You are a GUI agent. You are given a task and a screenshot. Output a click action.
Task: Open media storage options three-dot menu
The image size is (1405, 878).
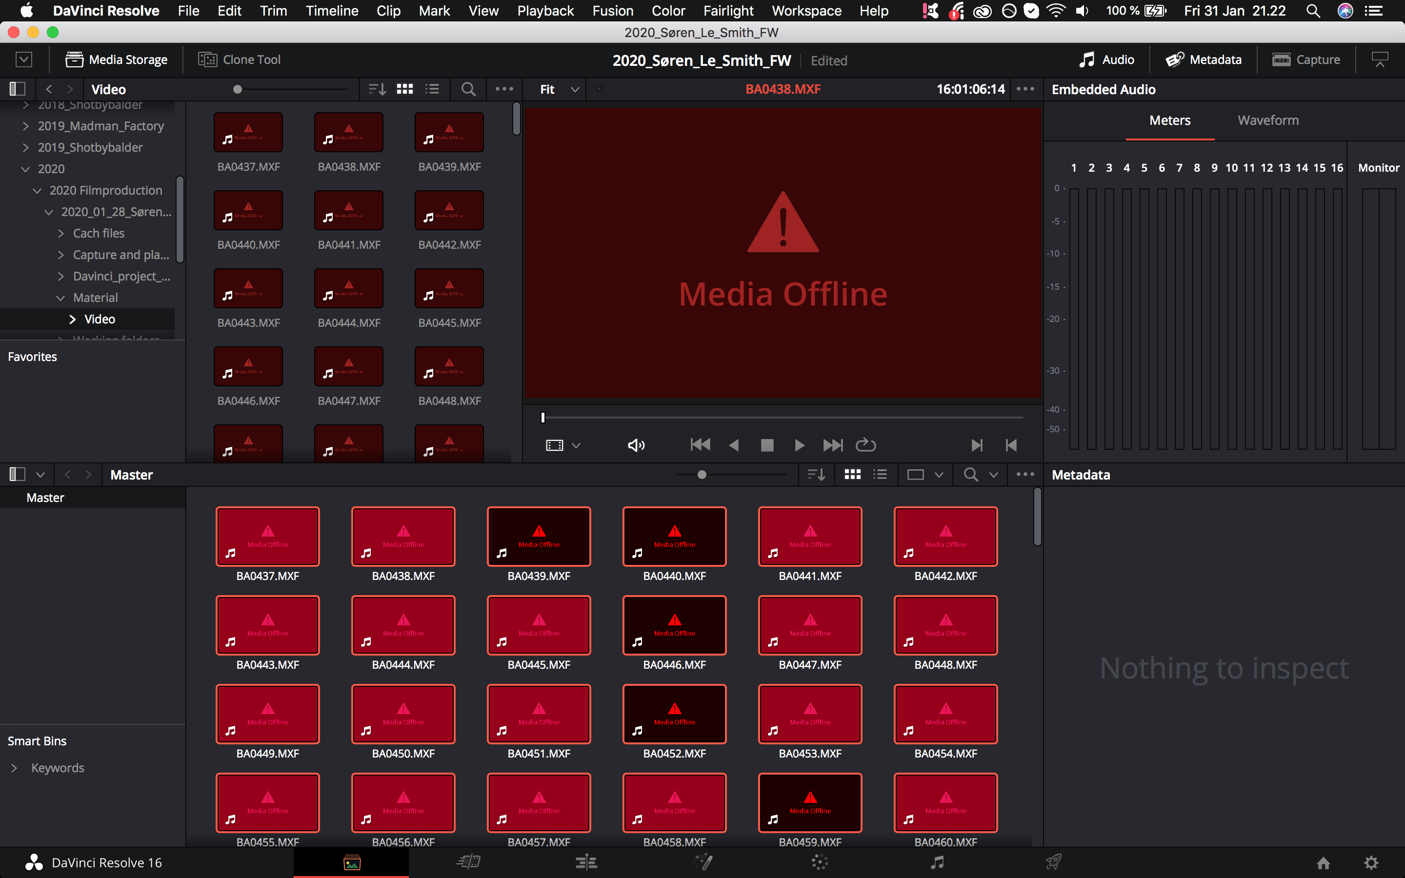point(504,89)
